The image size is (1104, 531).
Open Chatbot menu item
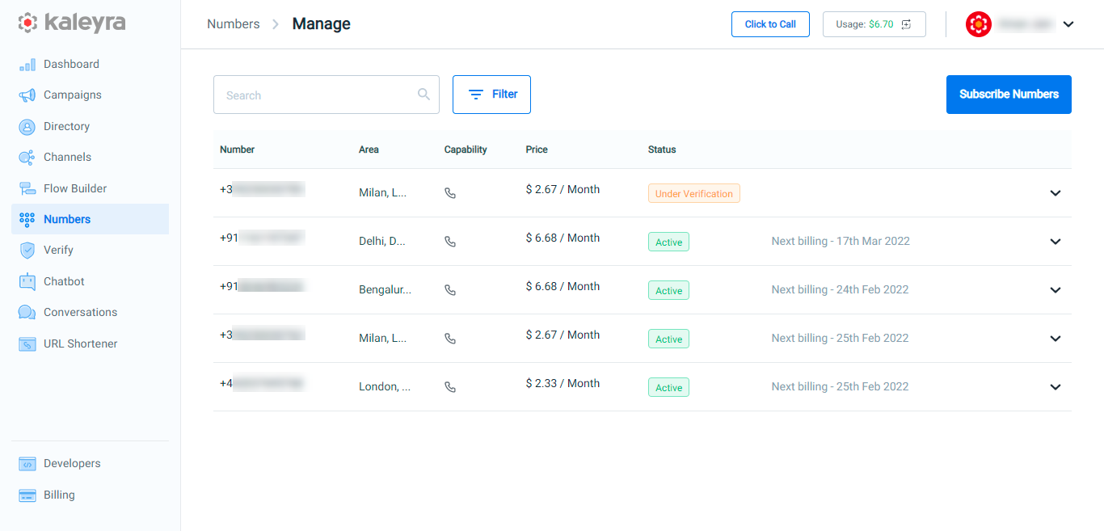pyautogui.click(x=90, y=281)
